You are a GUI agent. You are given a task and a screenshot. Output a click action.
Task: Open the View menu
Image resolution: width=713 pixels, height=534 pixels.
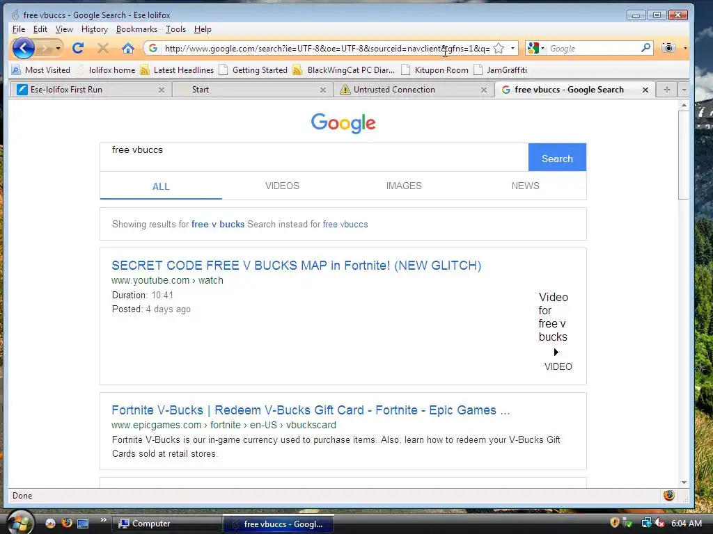coord(64,29)
